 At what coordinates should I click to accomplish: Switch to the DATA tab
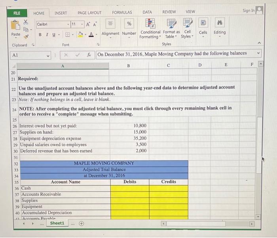coord(147,12)
